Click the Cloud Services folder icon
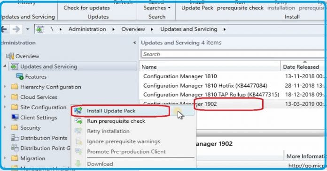Viewport: 327px width, 171px height. pyautogui.click(x=14, y=97)
